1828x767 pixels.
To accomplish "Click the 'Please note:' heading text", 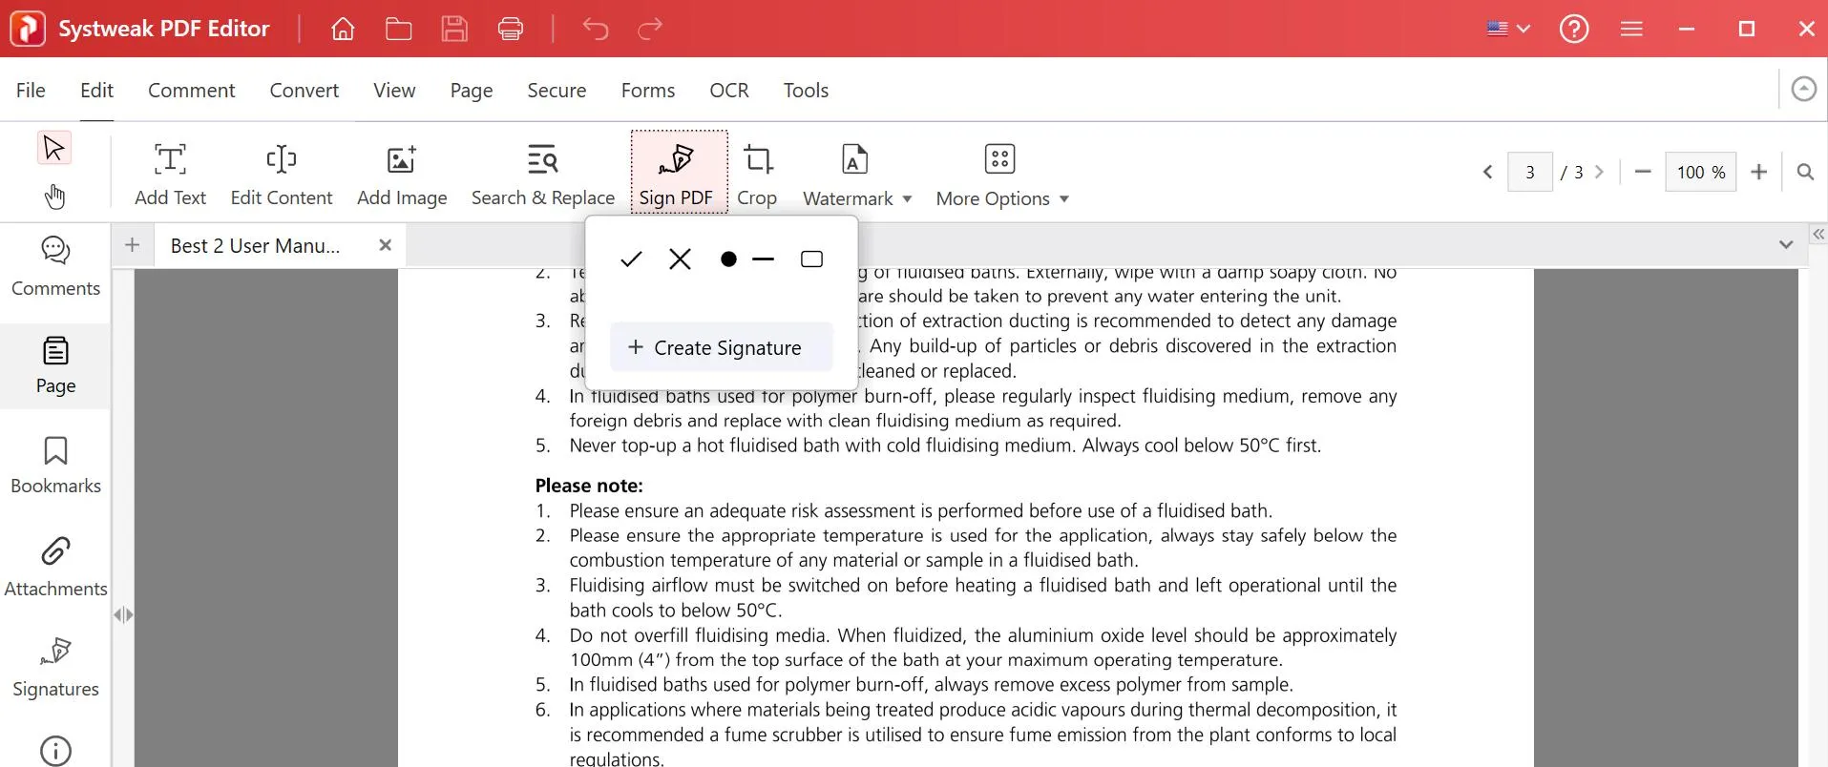I will tap(589, 486).
